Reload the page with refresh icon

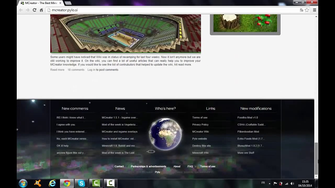pos(34,10)
